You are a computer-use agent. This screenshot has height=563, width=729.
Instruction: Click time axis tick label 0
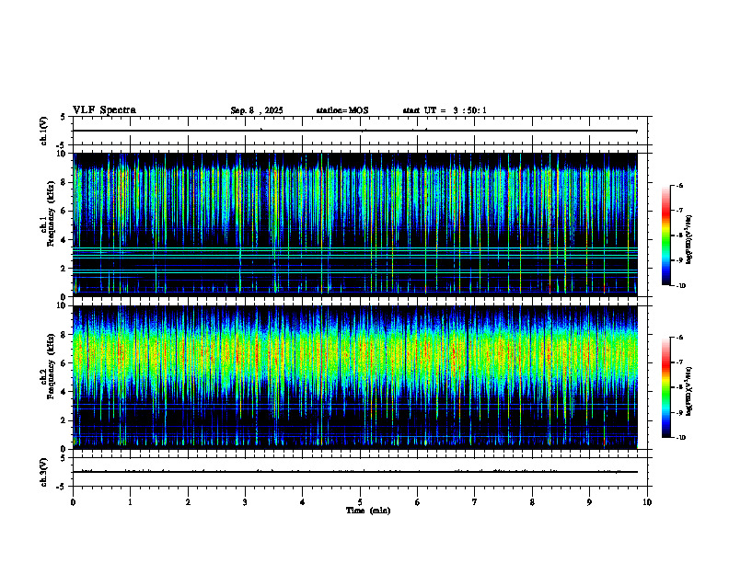(x=73, y=502)
